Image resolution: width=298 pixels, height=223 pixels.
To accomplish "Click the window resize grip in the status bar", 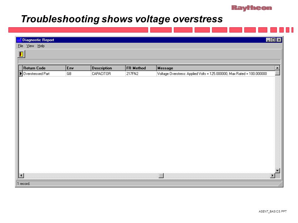I will click(280, 184).
